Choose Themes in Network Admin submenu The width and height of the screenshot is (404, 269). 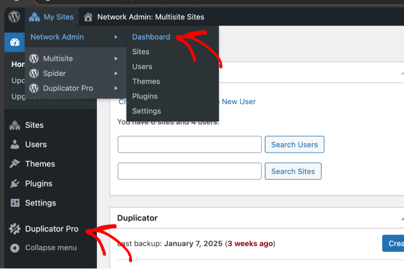[x=146, y=81]
